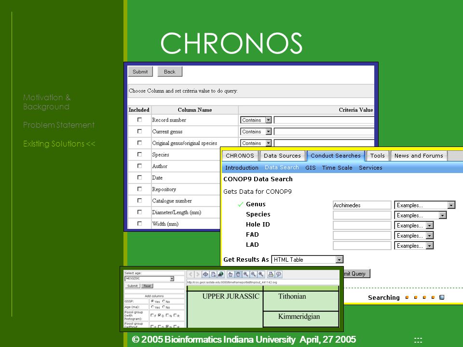Click the Genus field containing Archimedes
The width and height of the screenshot is (463, 347).
(362, 205)
